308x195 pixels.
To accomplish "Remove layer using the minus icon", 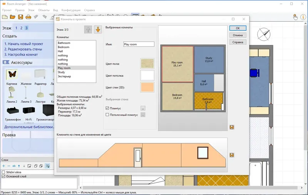I will [x=8, y=166].
